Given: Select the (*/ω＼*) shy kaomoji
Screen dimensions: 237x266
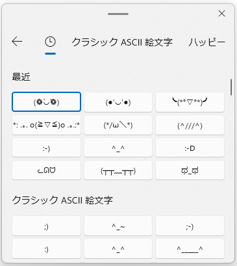Looking at the screenshot, I should [x=118, y=125].
